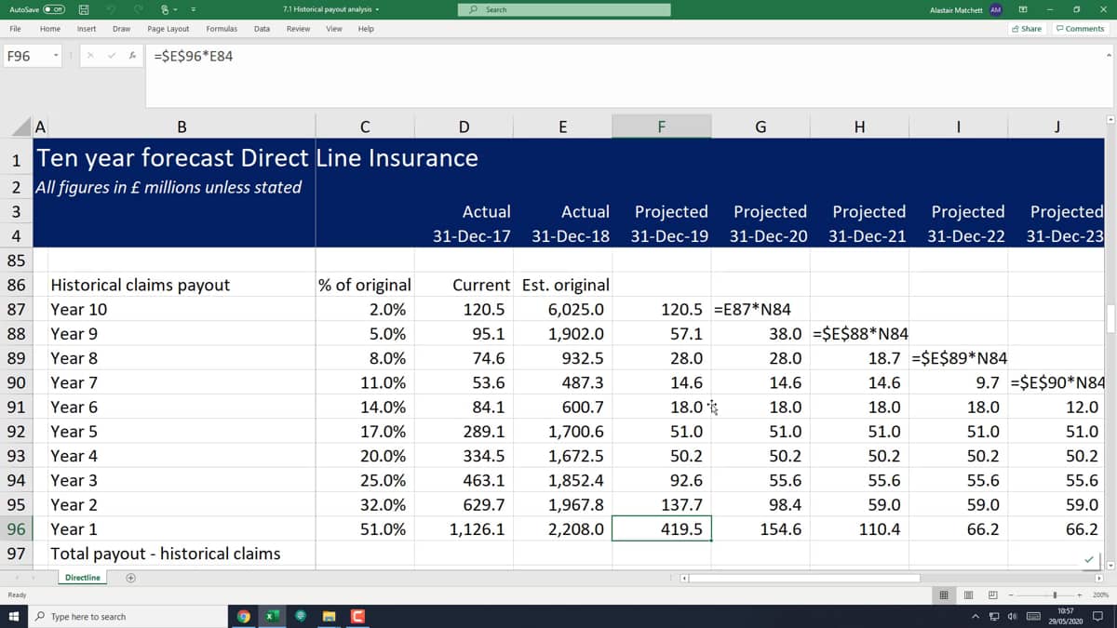Click zoom in plus button
Viewport: 1117px width, 628px height.
point(1080,595)
